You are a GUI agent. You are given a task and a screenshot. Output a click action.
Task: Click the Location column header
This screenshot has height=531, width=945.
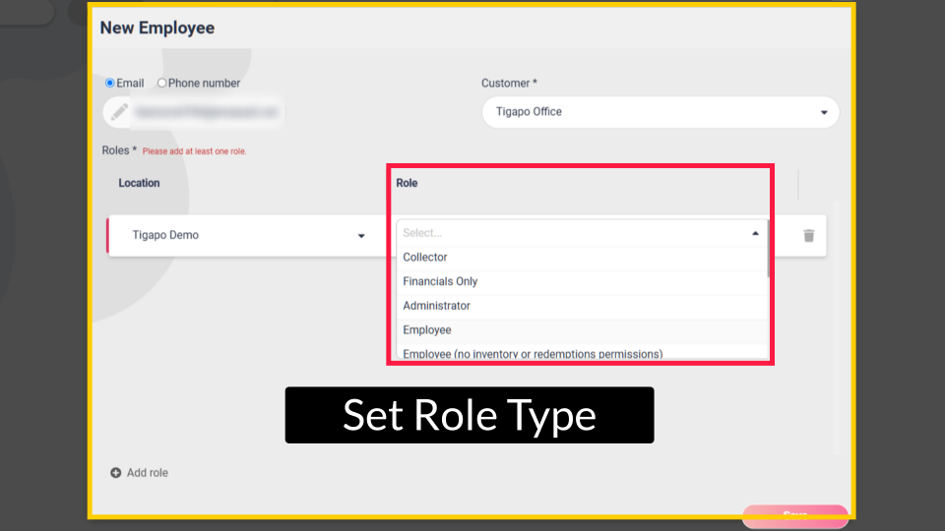(139, 183)
